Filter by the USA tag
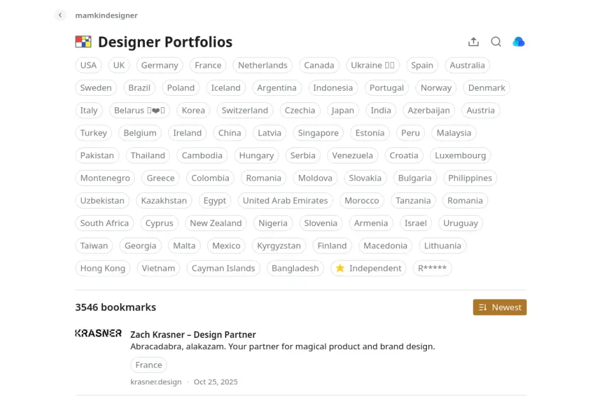 (x=88, y=65)
